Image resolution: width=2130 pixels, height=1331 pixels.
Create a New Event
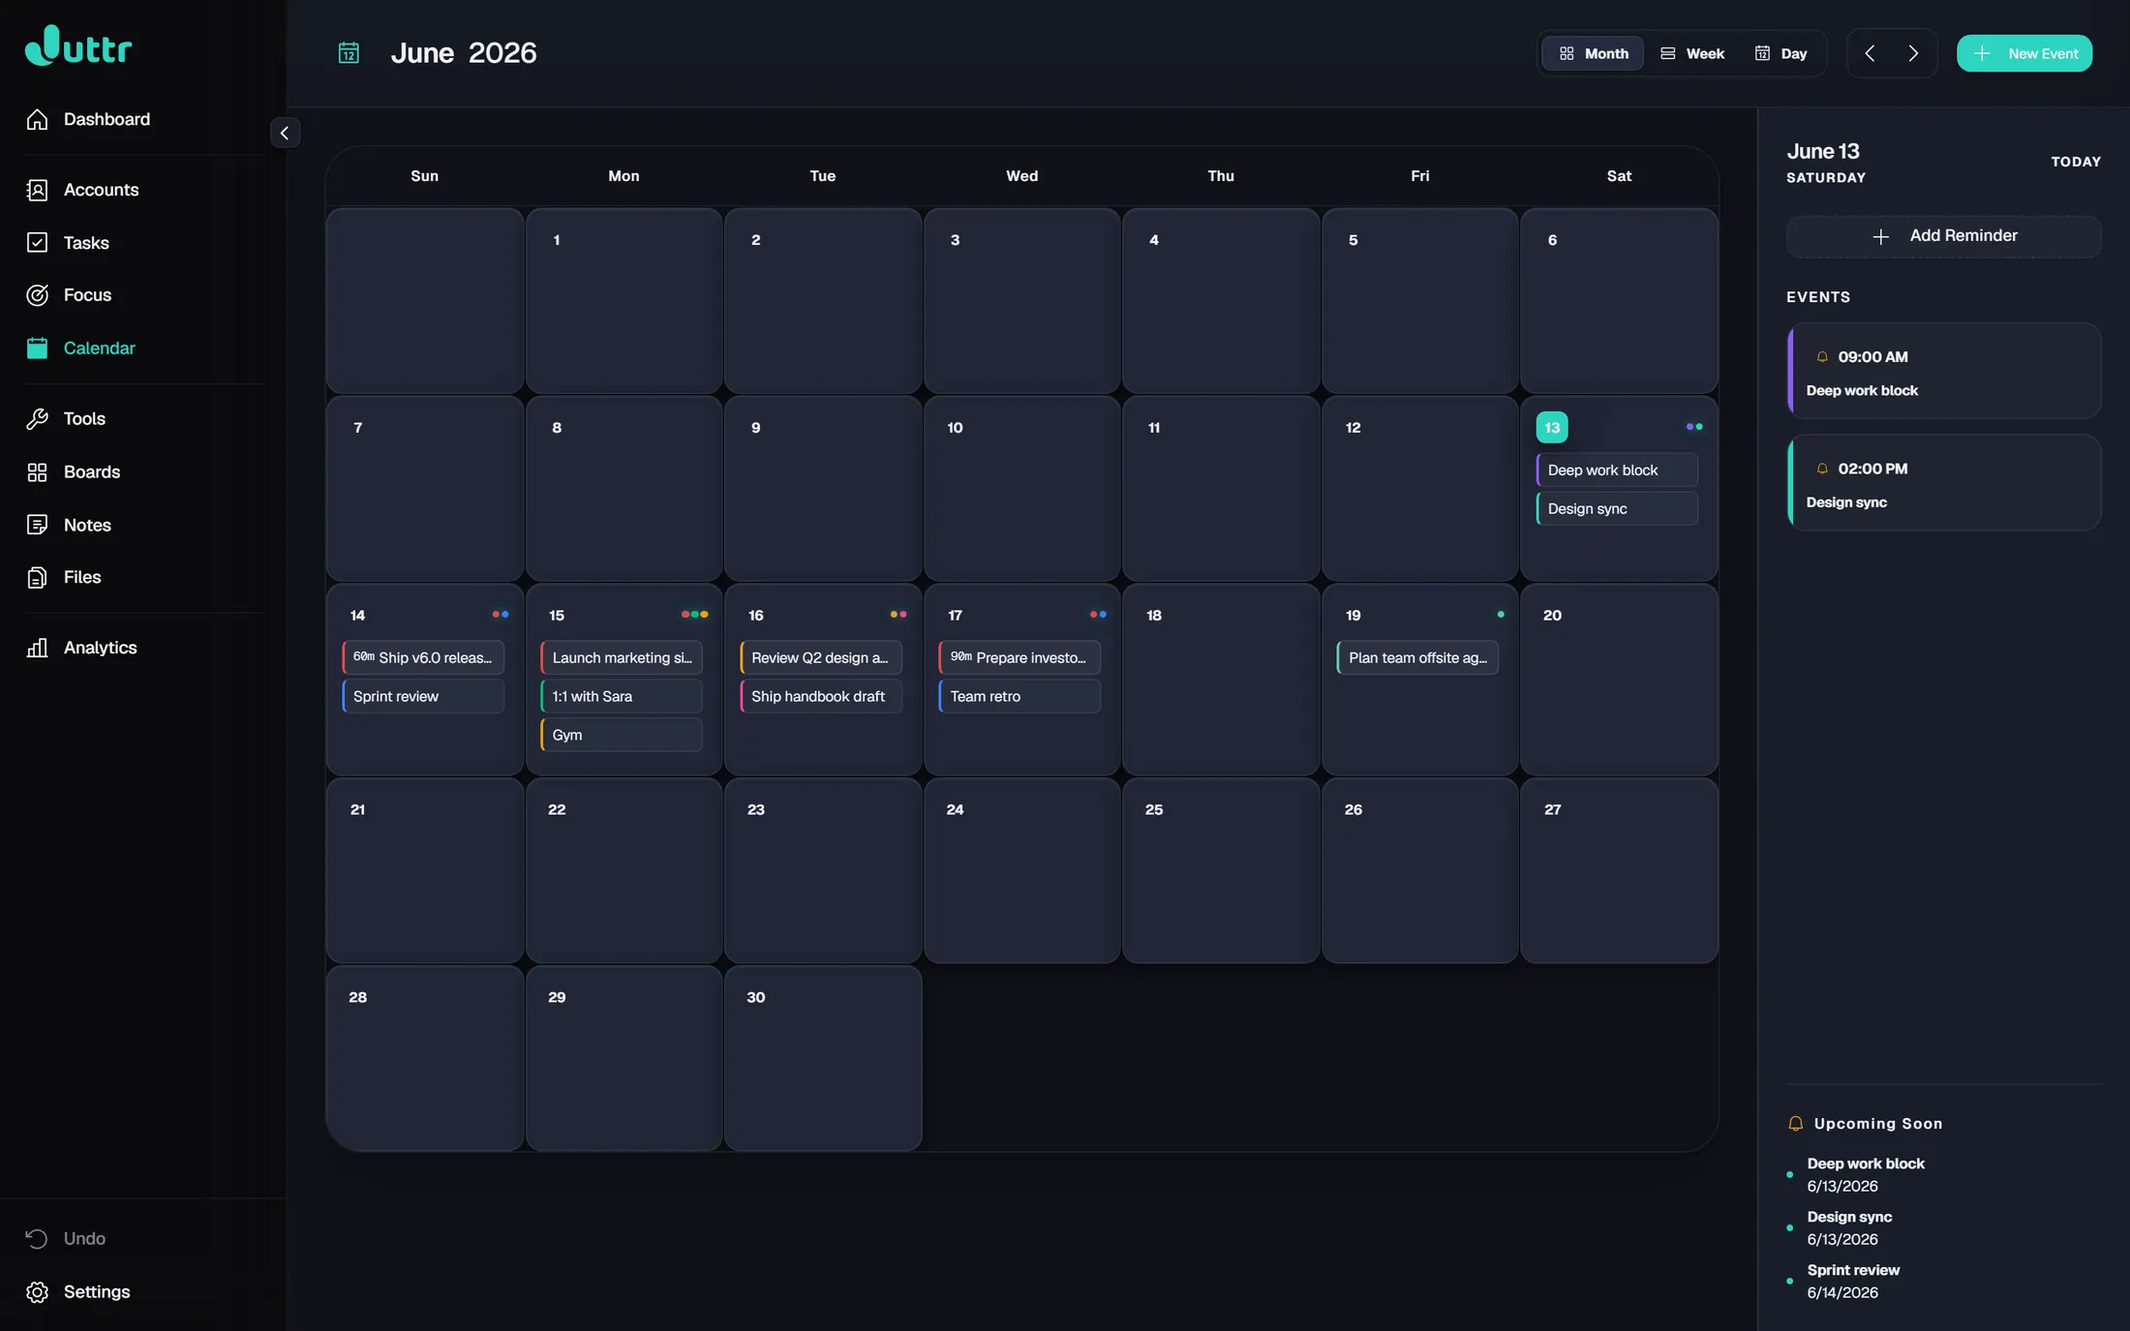[2023, 53]
